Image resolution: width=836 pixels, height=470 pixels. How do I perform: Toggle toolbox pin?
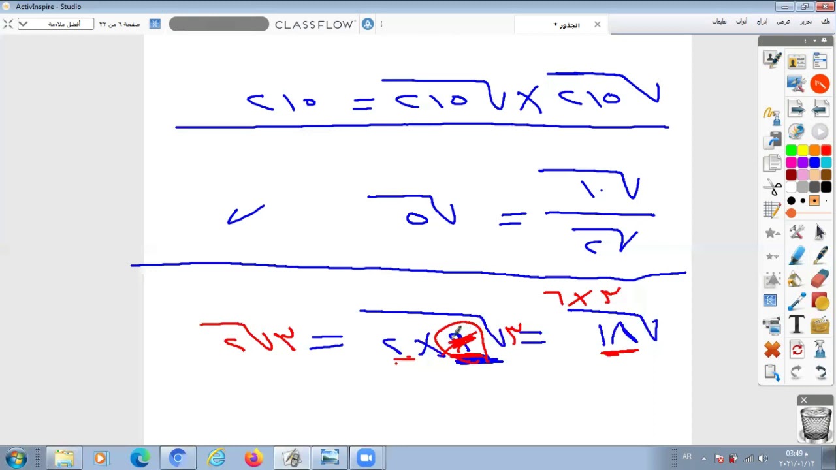coord(824,40)
